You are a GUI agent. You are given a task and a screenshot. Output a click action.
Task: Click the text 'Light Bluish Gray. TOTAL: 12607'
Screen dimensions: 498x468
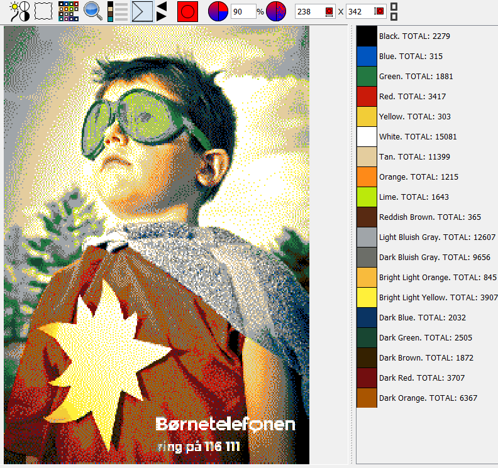tap(438, 237)
